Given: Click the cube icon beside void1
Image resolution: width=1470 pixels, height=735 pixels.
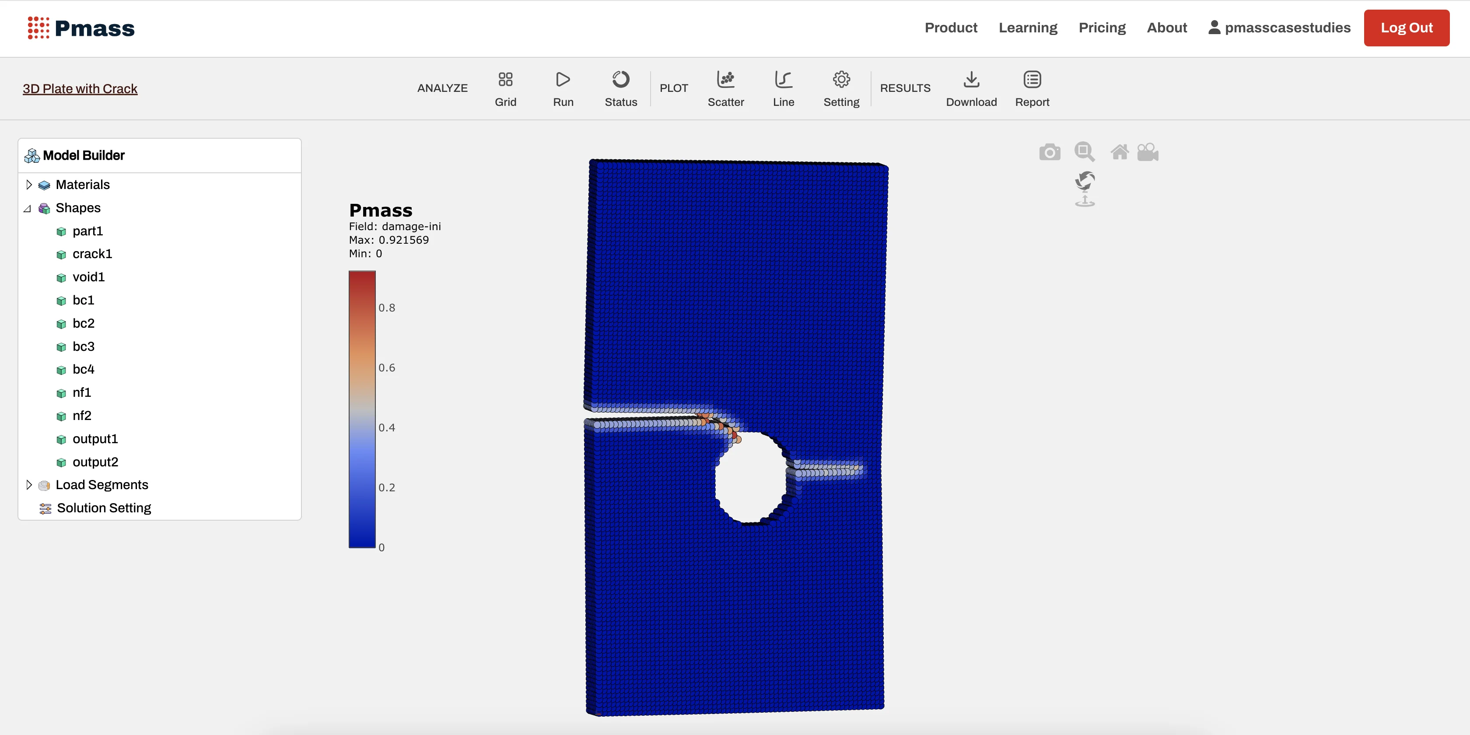Looking at the screenshot, I should point(61,278).
